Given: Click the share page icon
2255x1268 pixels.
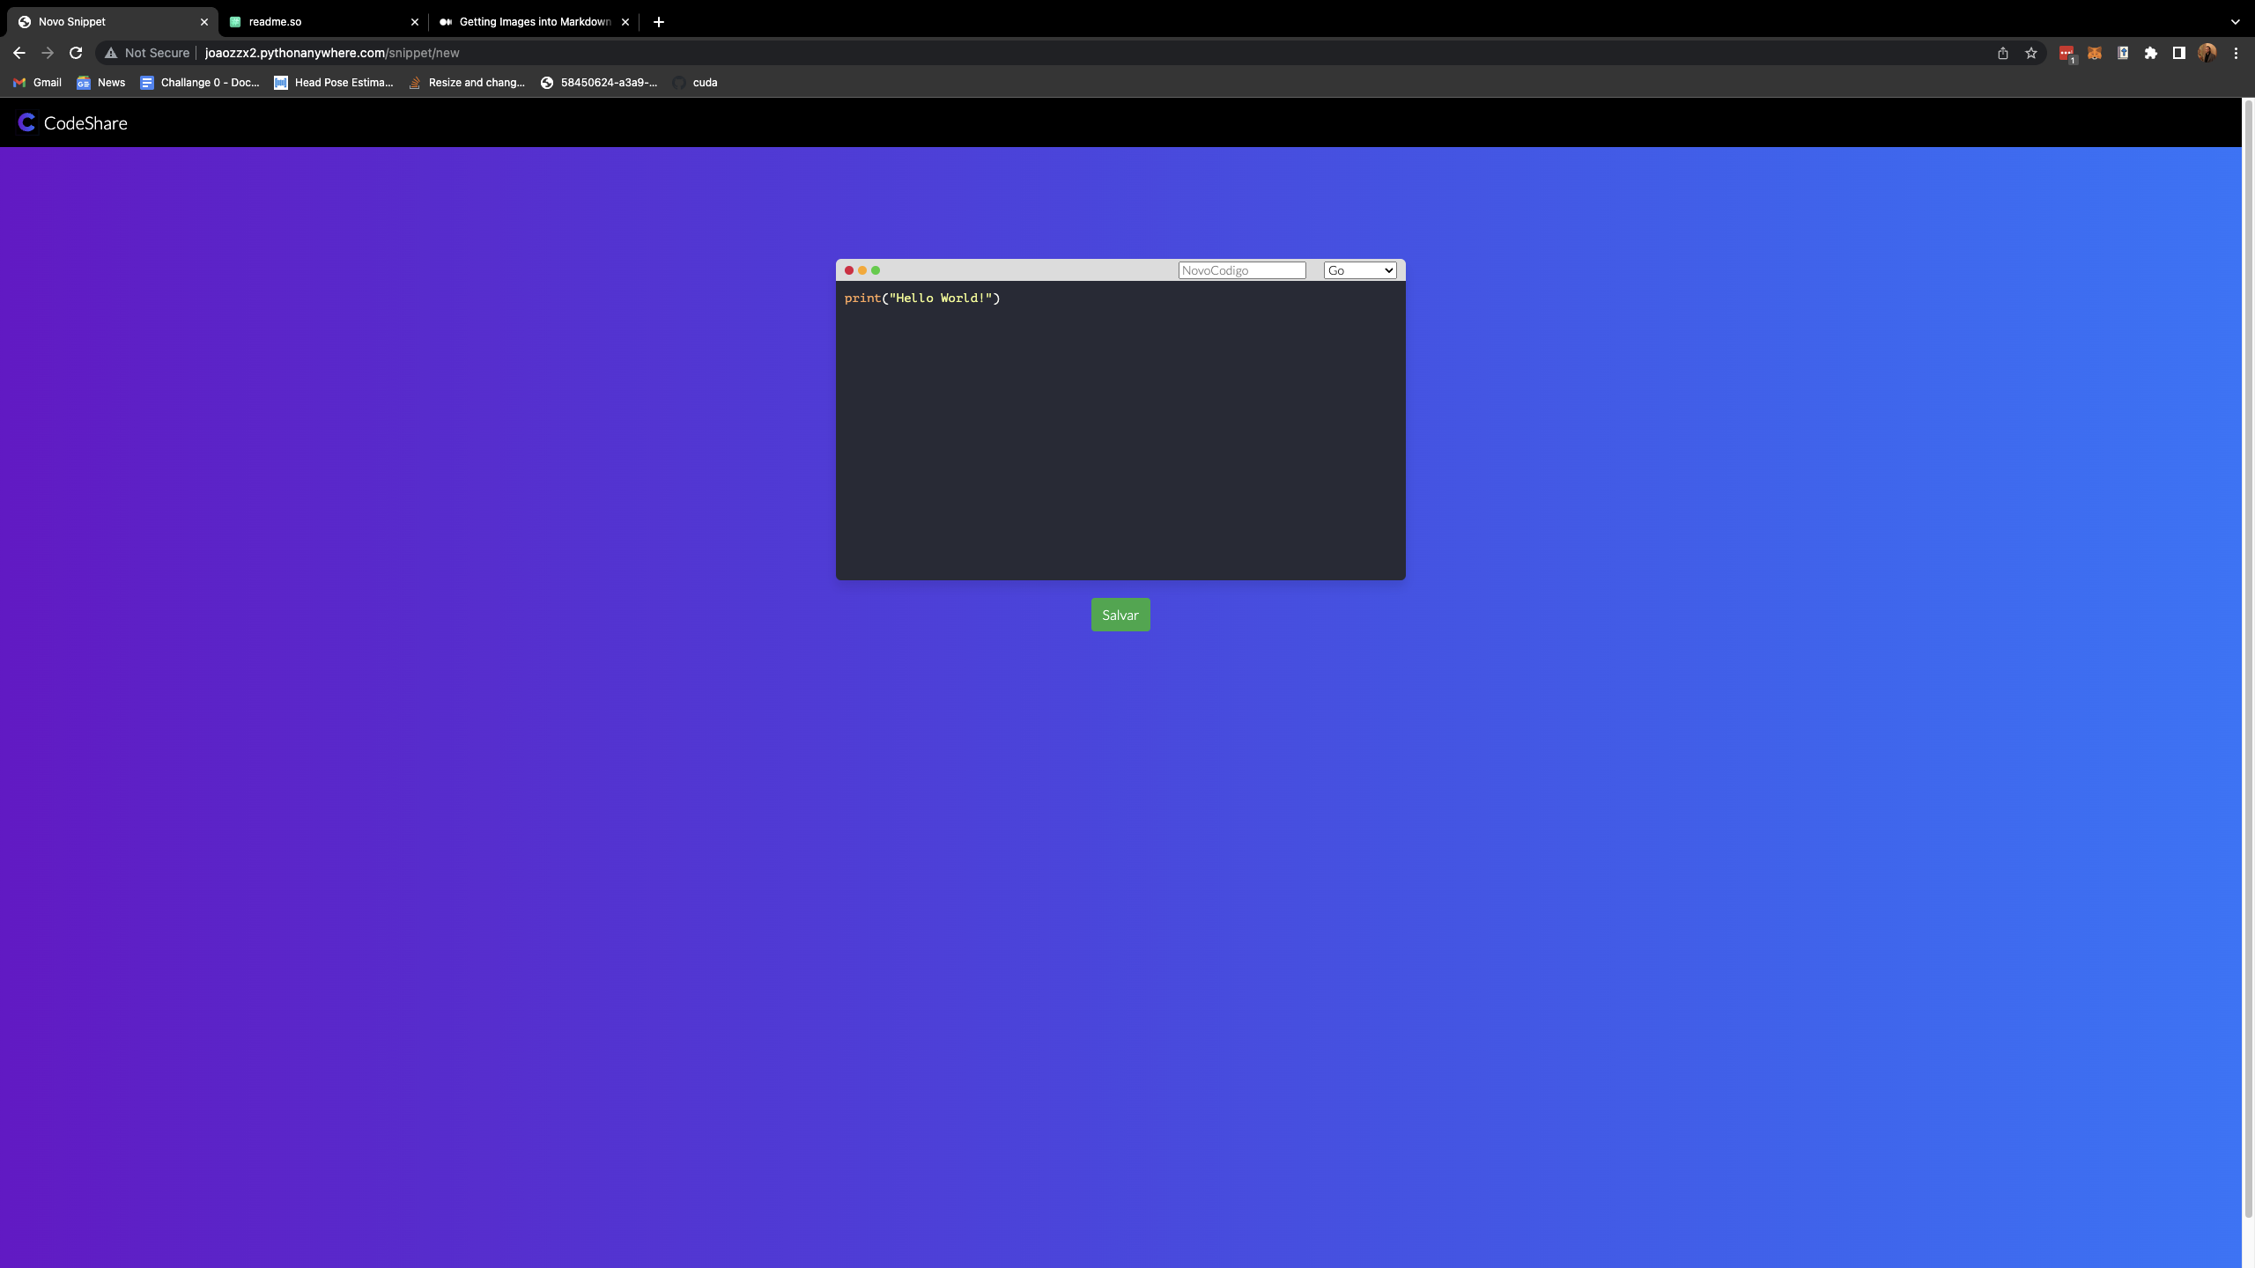Looking at the screenshot, I should coord(2002,53).
